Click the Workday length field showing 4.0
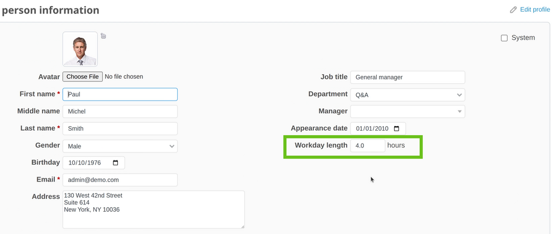 tap(368, 146)
